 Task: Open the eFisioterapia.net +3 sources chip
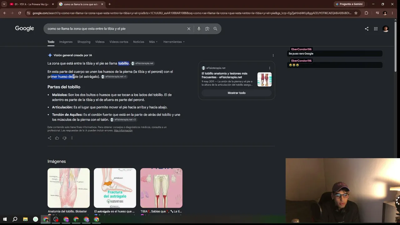[x=123, y=120]
